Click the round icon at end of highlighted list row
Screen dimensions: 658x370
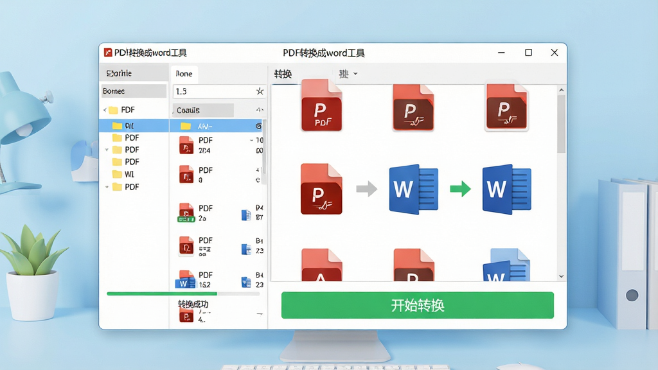tap(258, 126)
